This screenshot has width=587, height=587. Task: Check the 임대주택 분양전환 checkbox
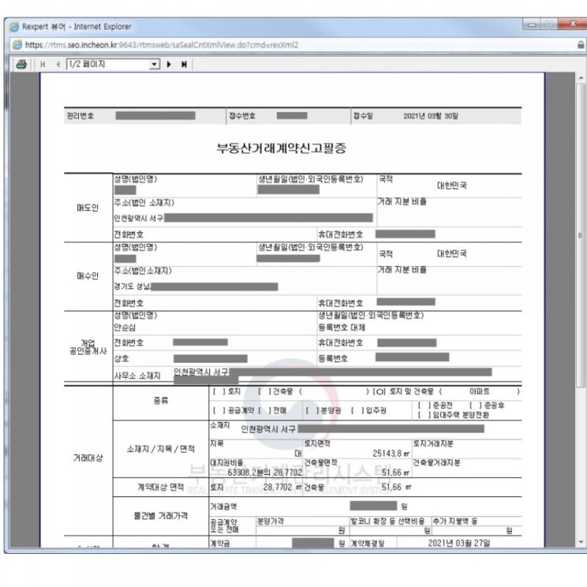click(424, 415)
